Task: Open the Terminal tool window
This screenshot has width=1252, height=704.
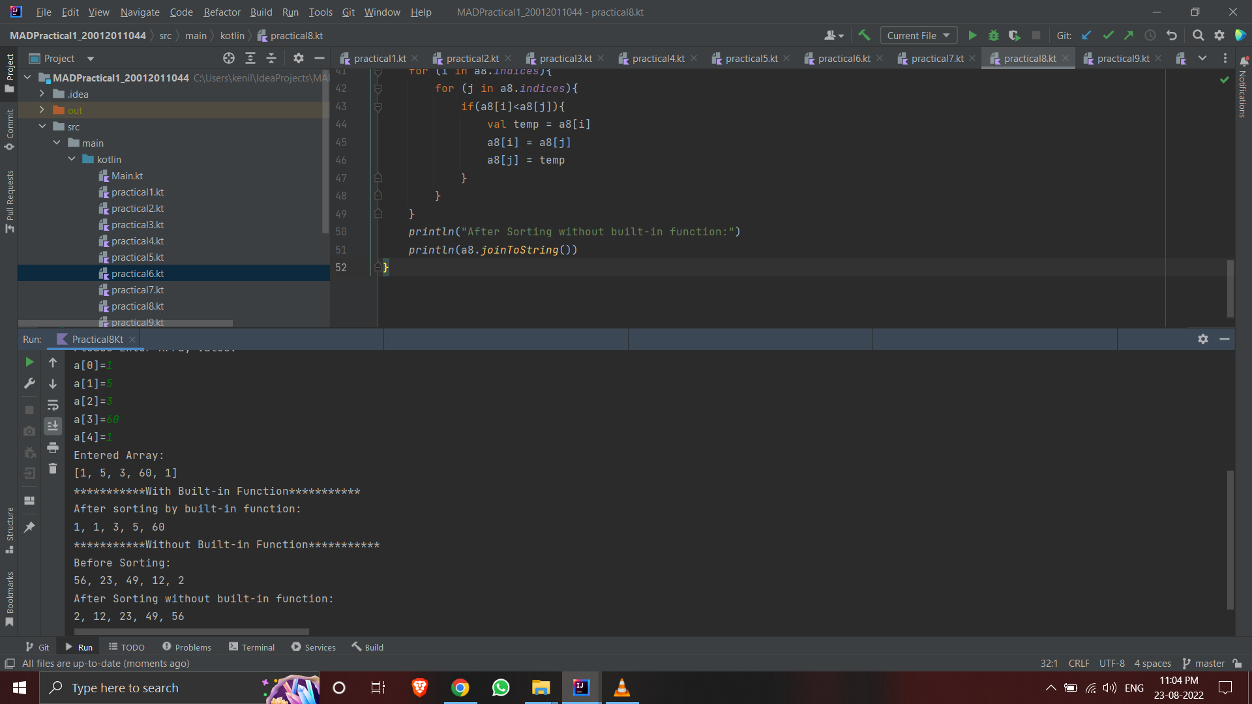Action: point(258,647)
